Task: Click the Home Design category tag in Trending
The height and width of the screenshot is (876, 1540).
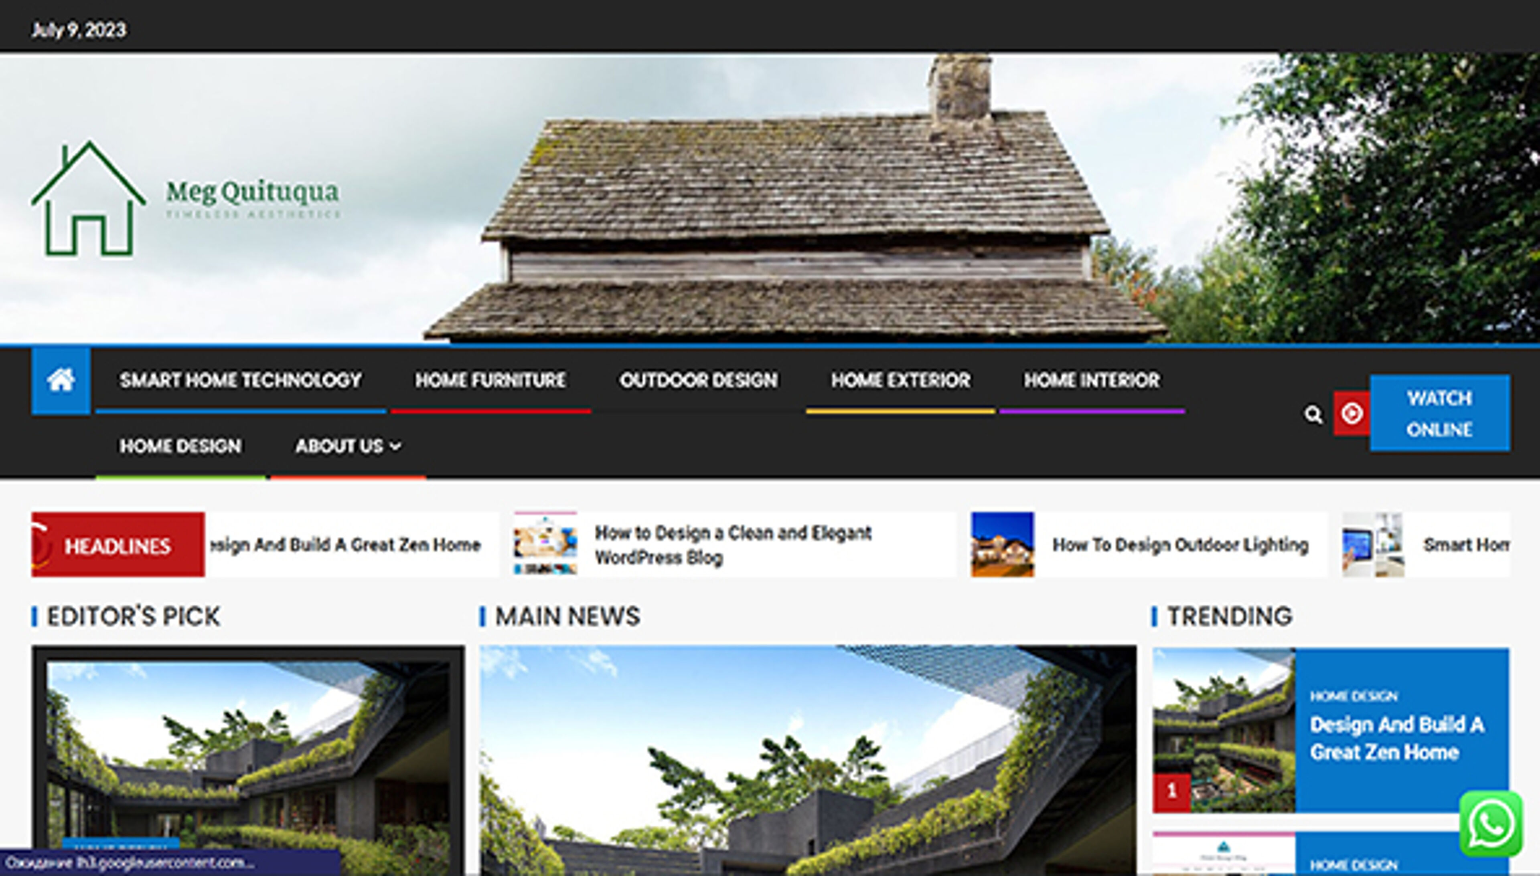Action: [x=1354, y=696]
